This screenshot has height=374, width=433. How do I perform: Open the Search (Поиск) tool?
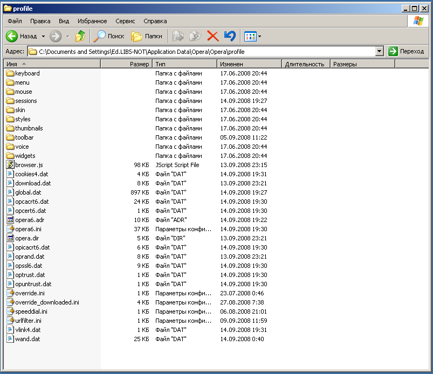tap(109, 36)
